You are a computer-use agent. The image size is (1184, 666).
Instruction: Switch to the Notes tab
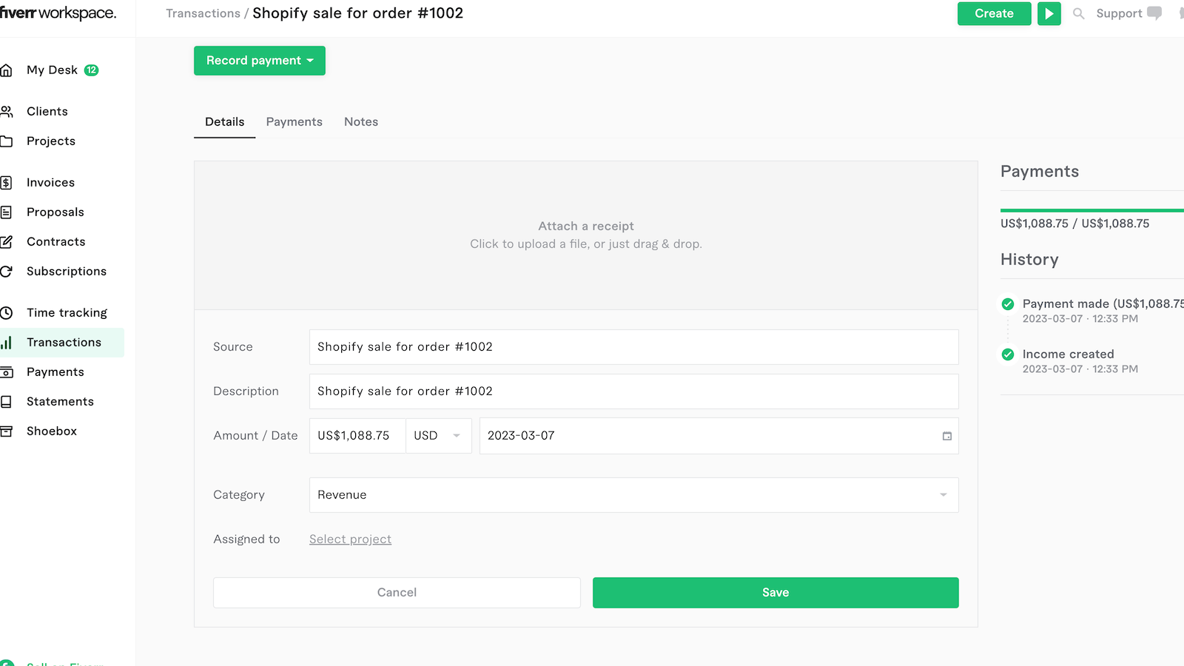pos(361,122)
